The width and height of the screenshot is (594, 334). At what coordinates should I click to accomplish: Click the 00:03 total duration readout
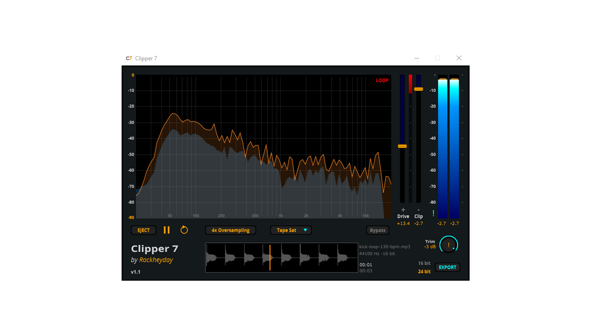tap(366, 271)
